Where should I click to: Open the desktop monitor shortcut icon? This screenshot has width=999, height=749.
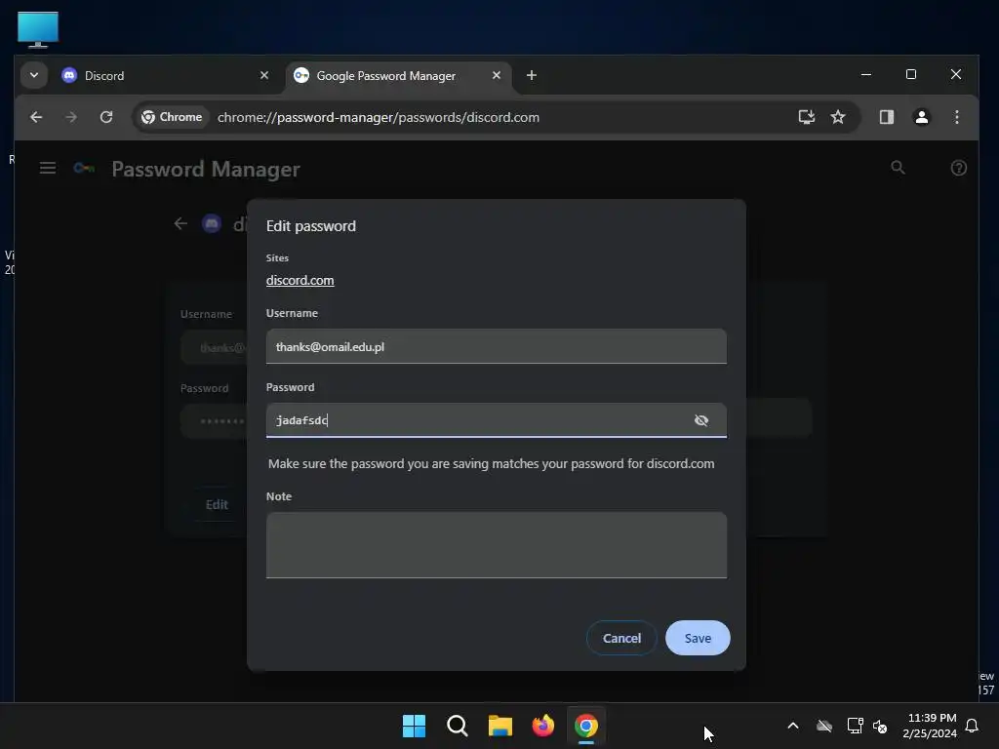pos(38,29)
